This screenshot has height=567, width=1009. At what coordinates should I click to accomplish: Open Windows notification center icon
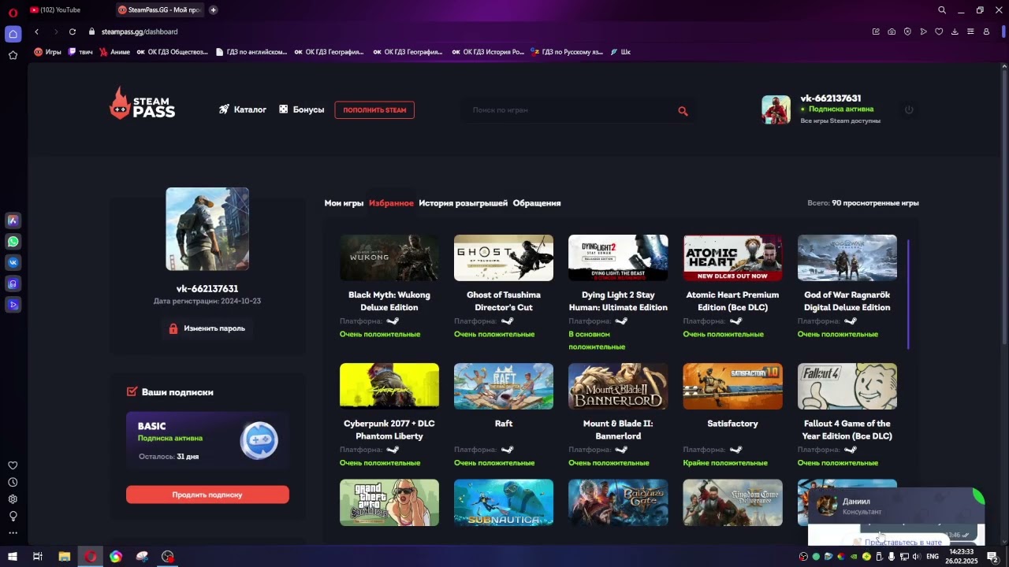[x=992, y=557]
